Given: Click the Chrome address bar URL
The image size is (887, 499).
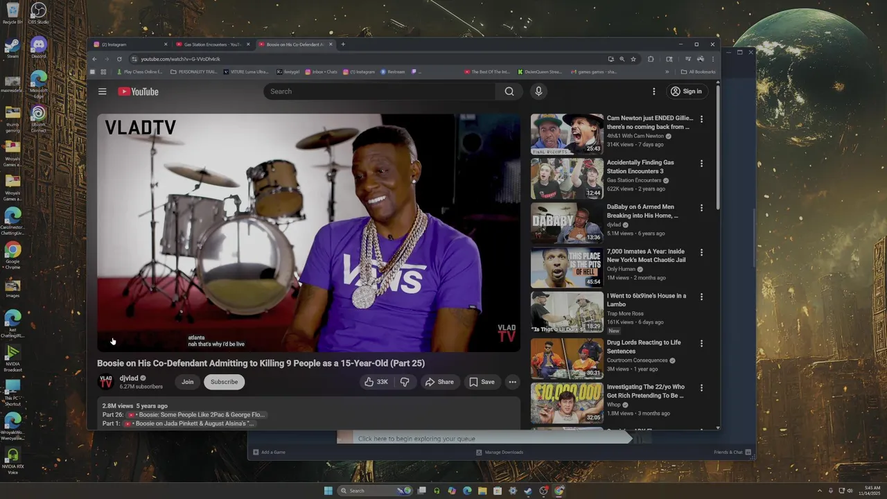Looking at the screenshot, I should point(180,59).
